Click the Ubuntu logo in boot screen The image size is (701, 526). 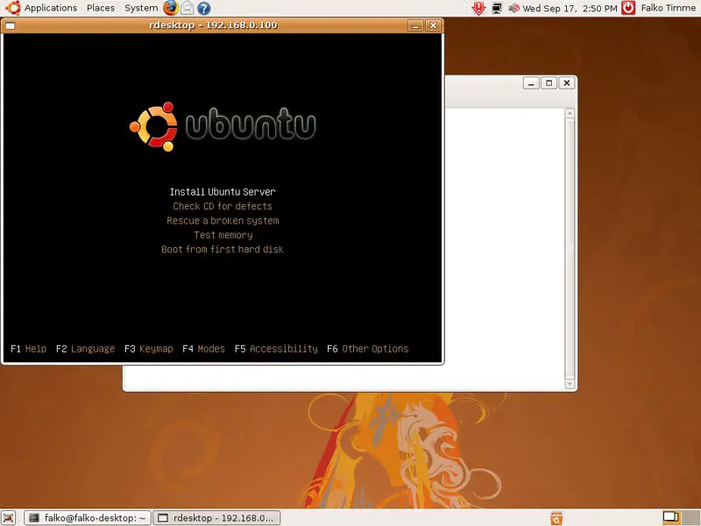point(223,126)
